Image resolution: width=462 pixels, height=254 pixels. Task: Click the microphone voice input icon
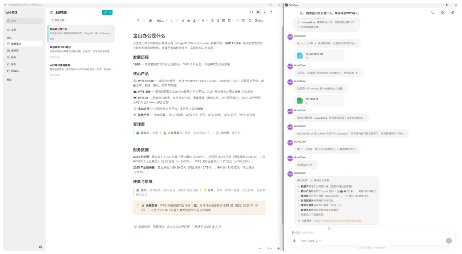click(264, 12)
